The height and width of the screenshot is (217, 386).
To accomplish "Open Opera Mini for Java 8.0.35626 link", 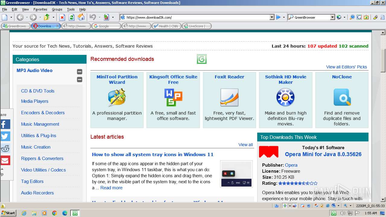I will pos(323,154).
